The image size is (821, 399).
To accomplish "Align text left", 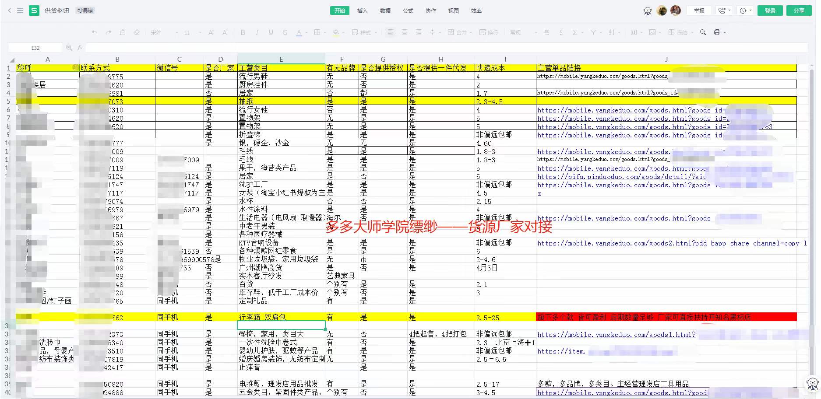I will [x=391, y=32].
